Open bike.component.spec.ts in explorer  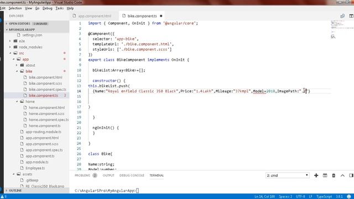point(48,90)
